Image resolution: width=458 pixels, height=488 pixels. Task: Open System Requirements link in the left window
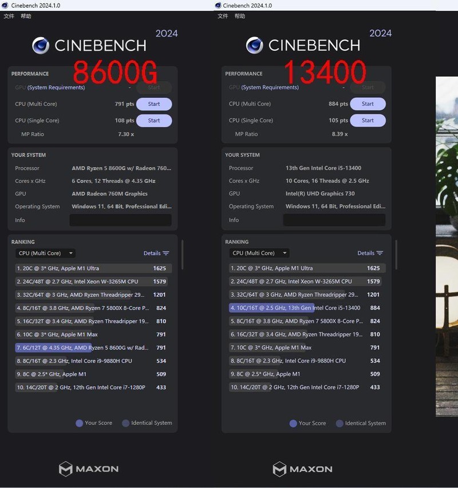pos(56,88)
